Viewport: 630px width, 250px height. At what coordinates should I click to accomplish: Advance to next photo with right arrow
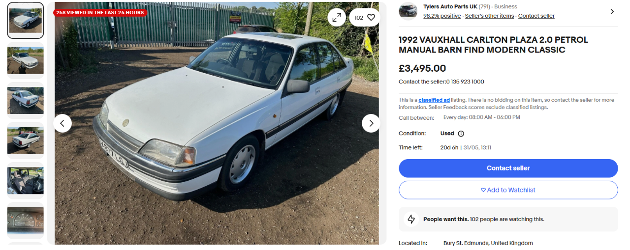click(x=371, y=123)
